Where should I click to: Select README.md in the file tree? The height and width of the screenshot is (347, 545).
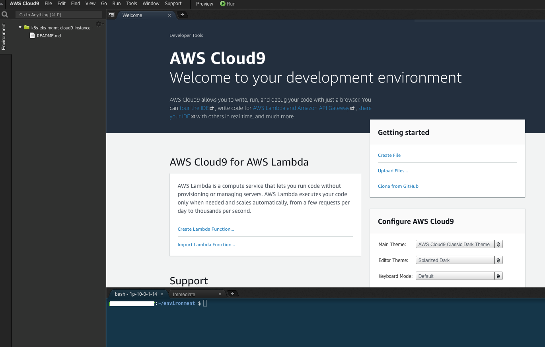pyautogui.click(x=49, y=36)
